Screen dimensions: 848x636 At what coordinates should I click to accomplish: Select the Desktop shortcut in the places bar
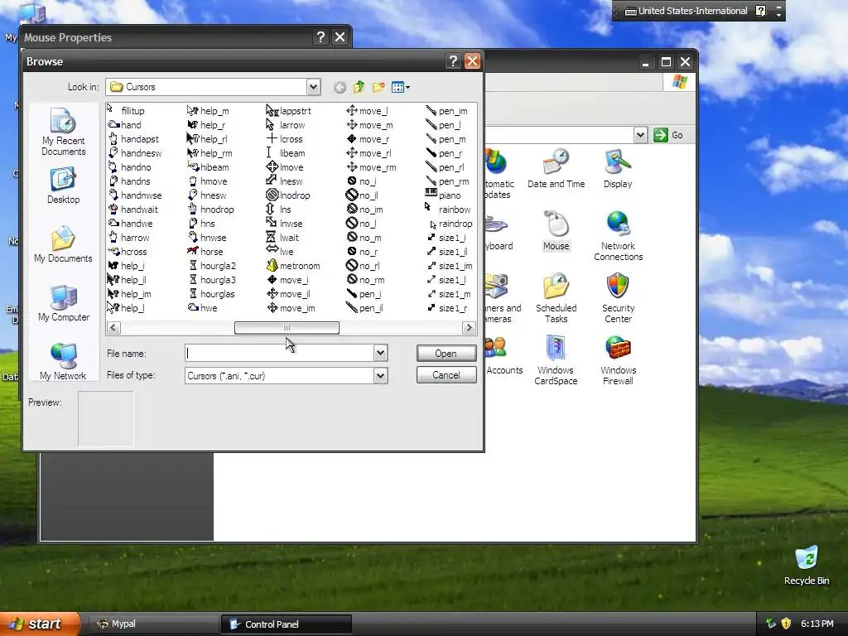63,185
